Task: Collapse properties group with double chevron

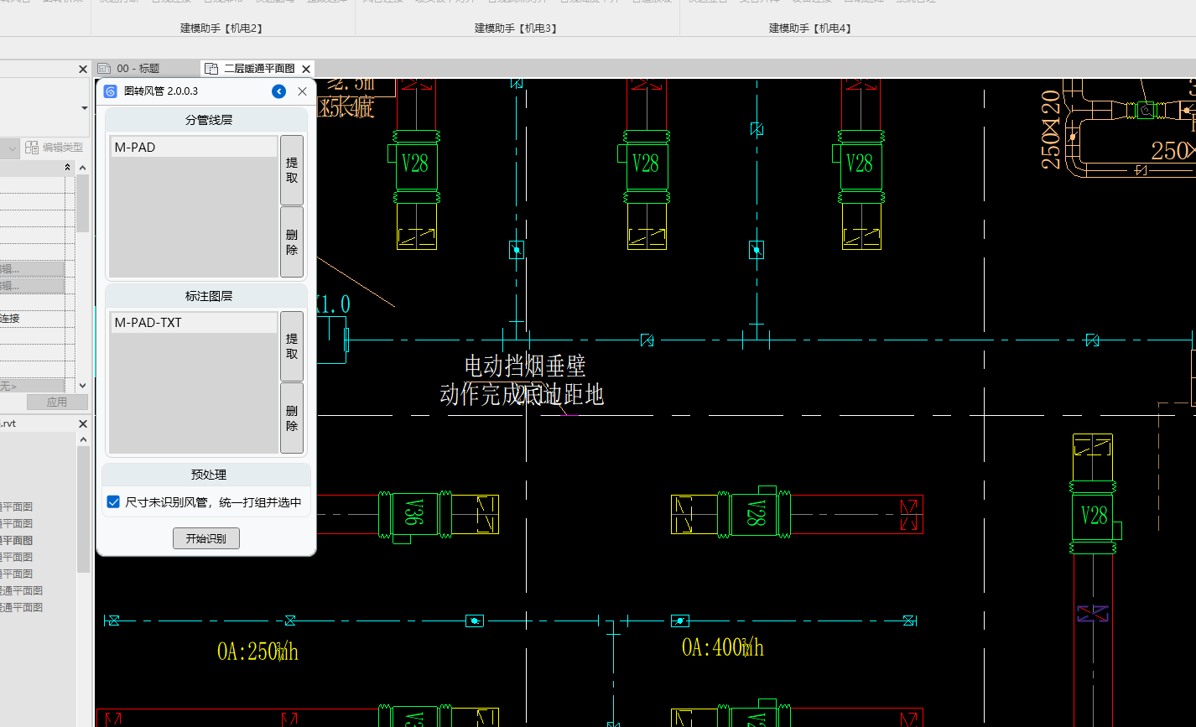Action: tap(68, 168)
